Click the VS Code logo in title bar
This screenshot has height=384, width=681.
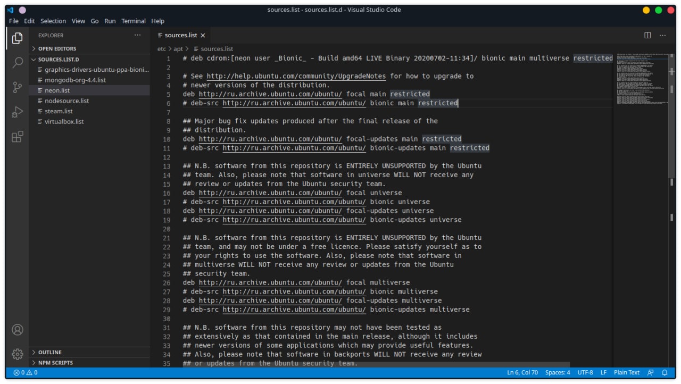(10, 10)
